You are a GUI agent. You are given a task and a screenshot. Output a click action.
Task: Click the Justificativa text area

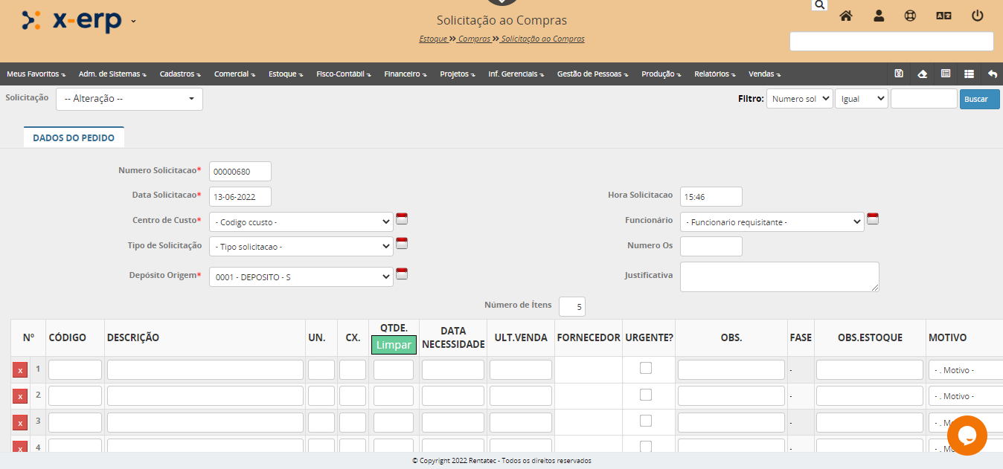coord(779,276)
